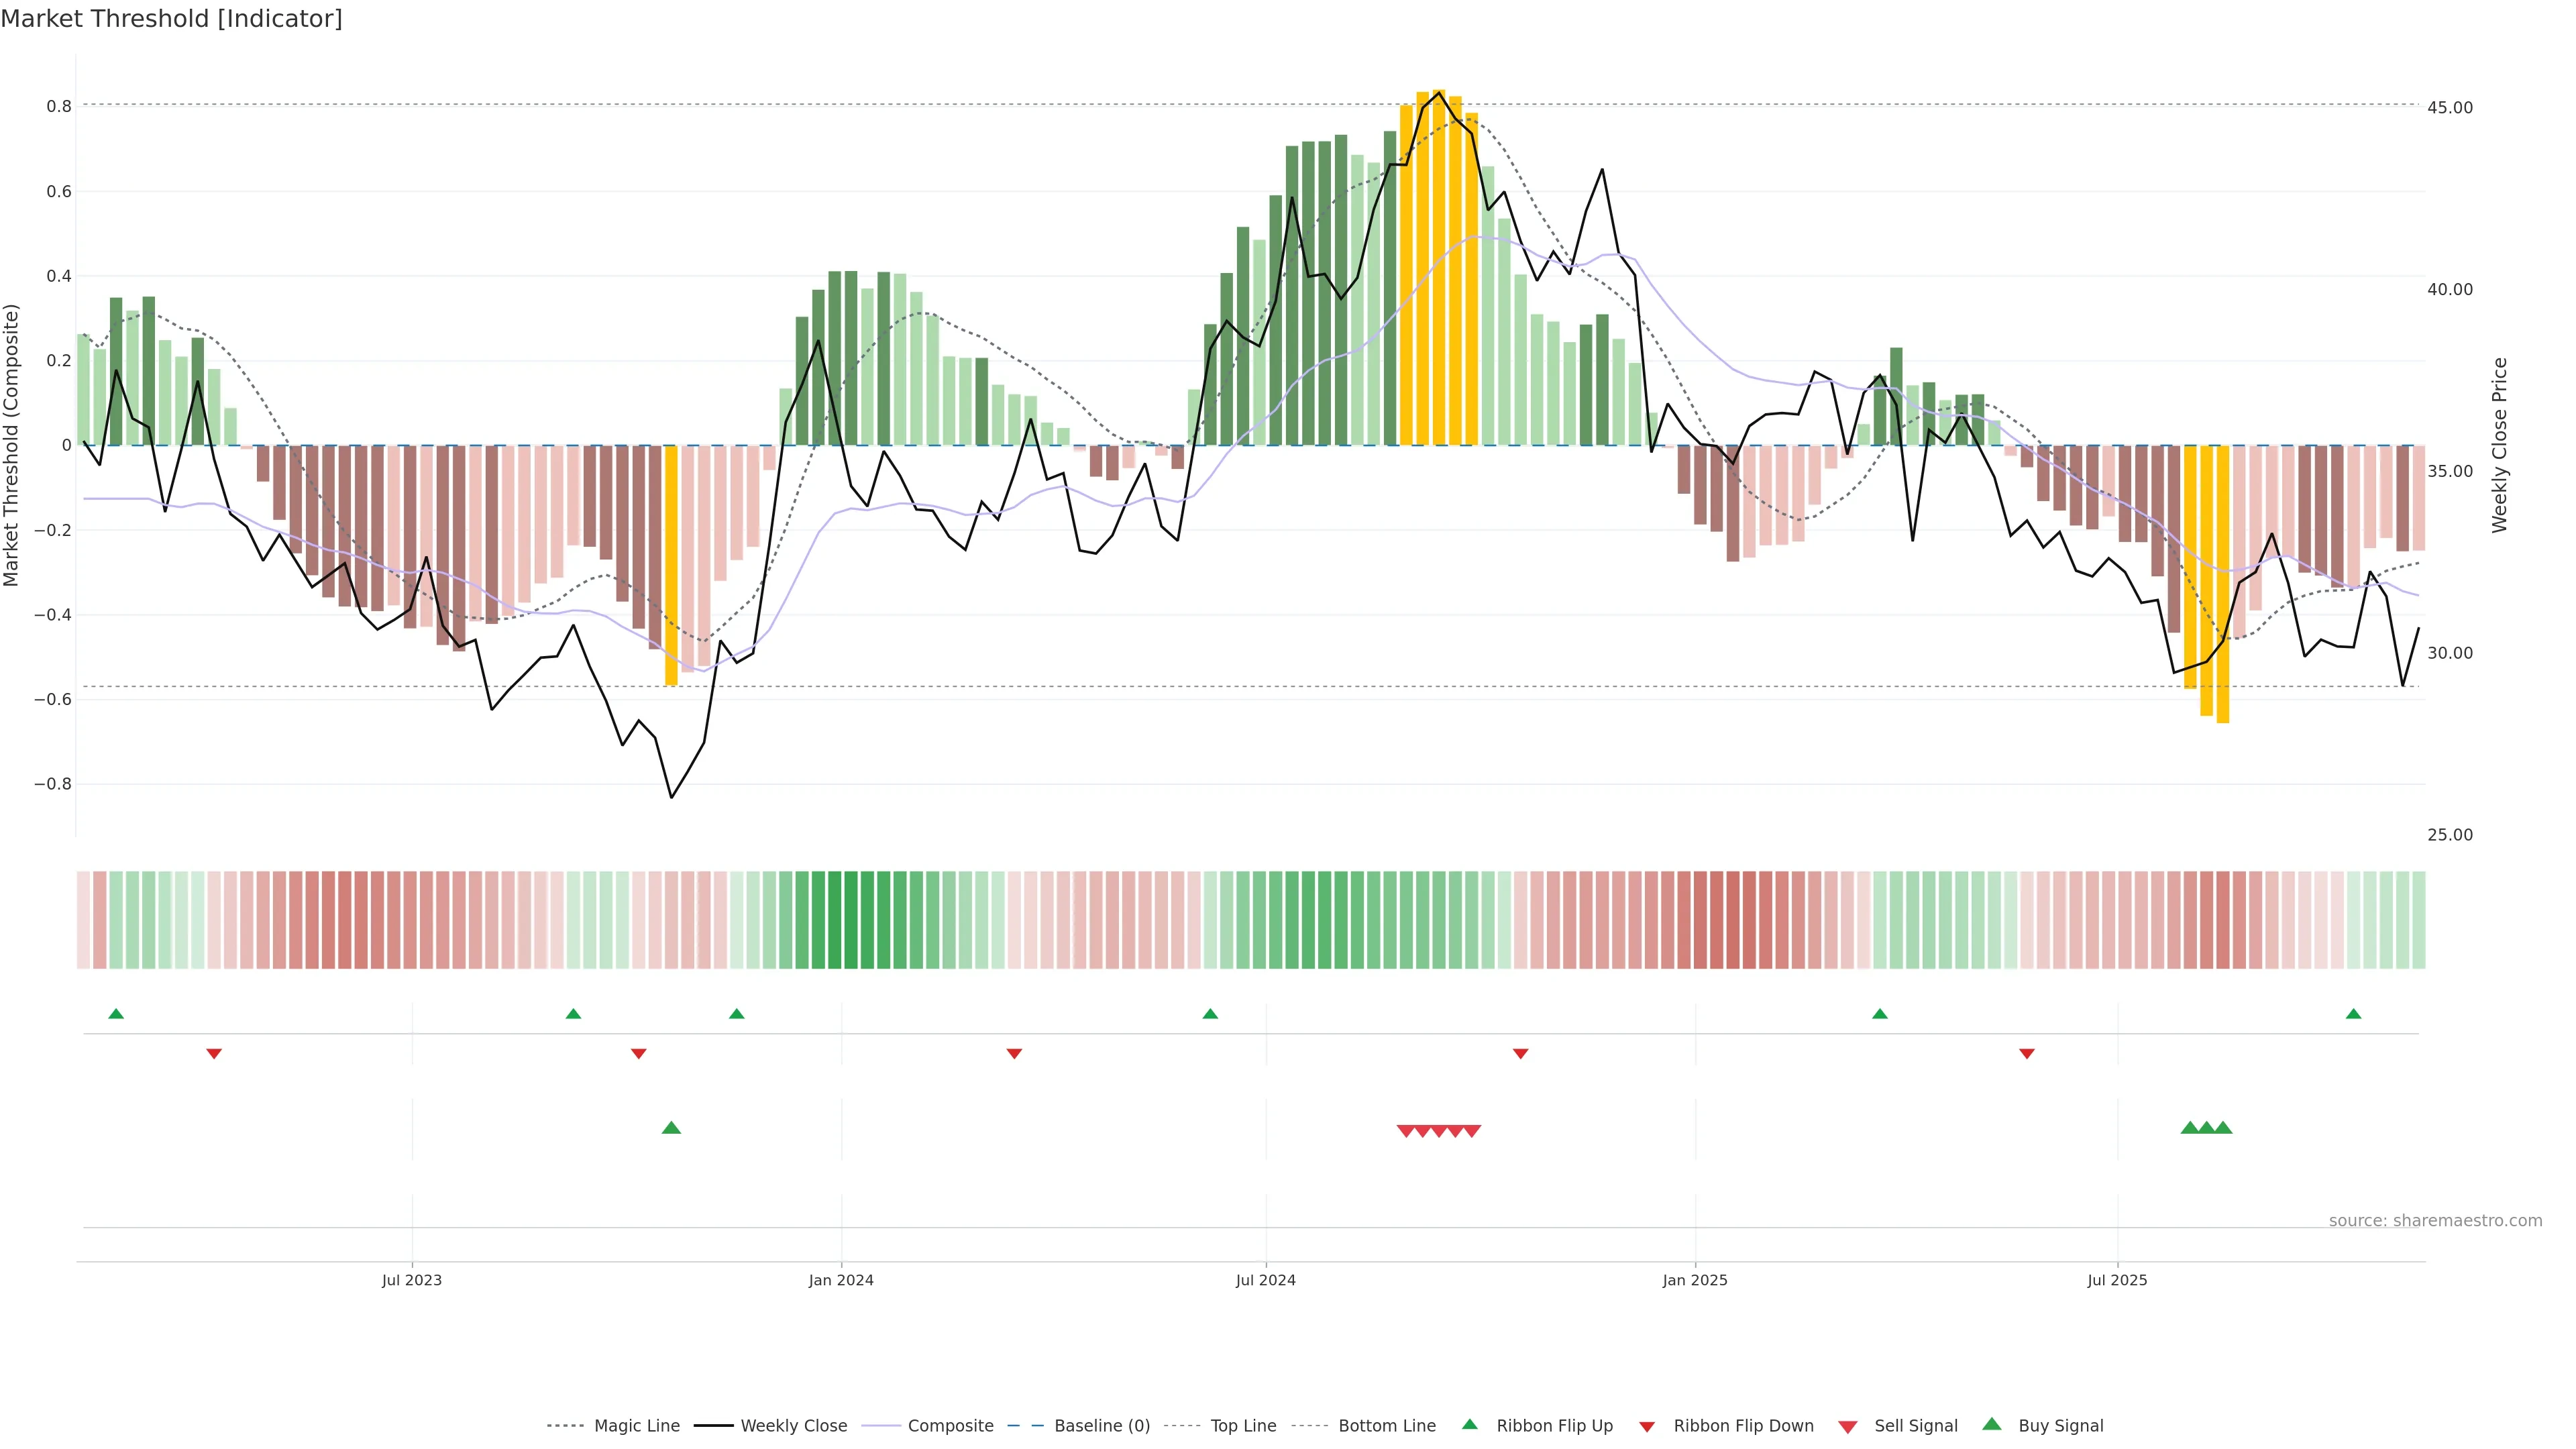Click the rightmost green Ribbon Flip Up triangle
This screenshot has width=2576, height=1449.
2353,1014
